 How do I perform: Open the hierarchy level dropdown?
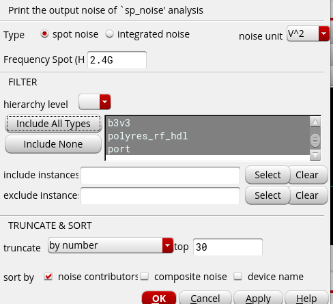pyautogui.click(x=95, y=102)
